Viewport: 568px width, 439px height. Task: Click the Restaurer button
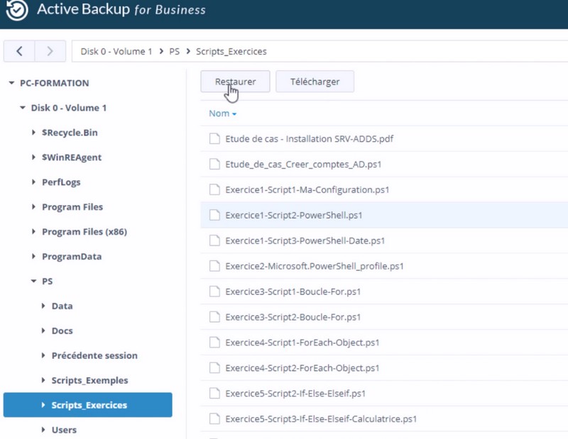[235, 82]
